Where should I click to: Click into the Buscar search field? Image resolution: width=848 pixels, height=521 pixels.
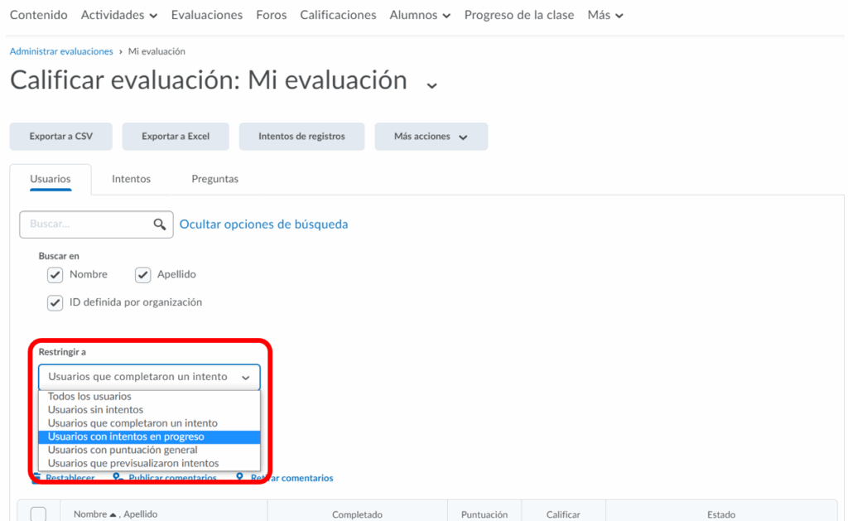click(87, 224)
